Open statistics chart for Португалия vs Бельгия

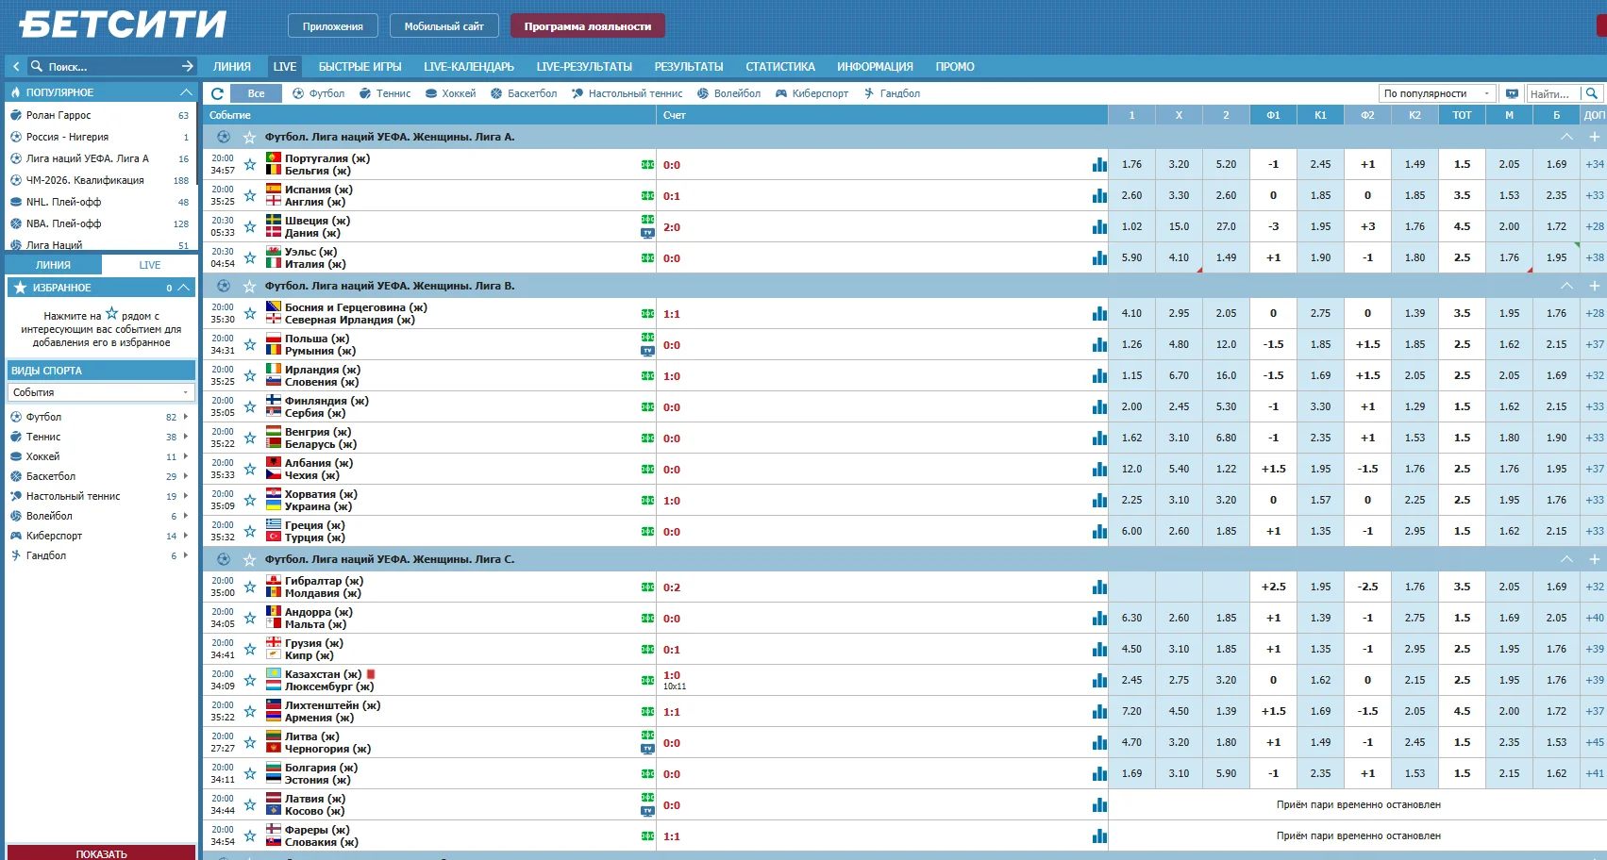pos(1098,165)
